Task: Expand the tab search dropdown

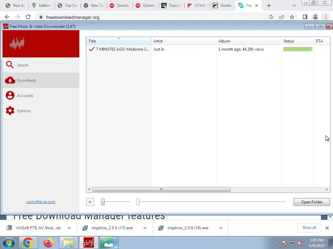Action: [294, 6]
